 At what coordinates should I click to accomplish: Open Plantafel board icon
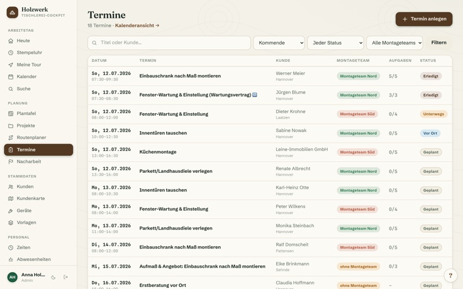tap(10, 113)
